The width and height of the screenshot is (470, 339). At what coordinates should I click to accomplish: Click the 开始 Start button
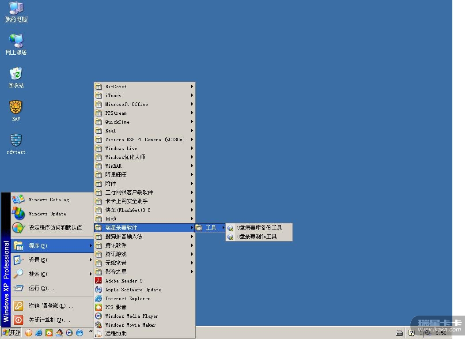[11, 333]
